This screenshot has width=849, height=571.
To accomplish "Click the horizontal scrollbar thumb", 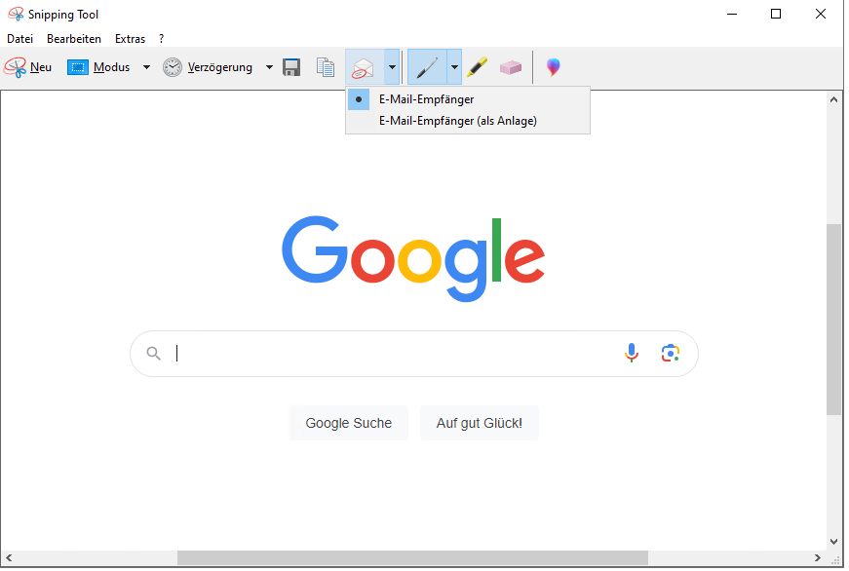I will (412, 558).
